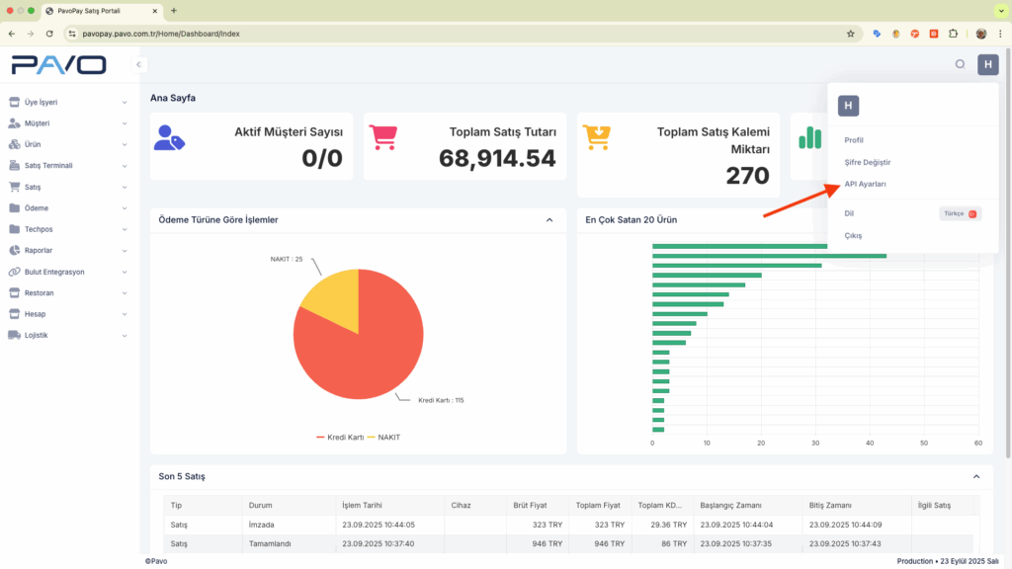Click Çıkış to log out
1012x569 pixels.
(x=853, y=235)
